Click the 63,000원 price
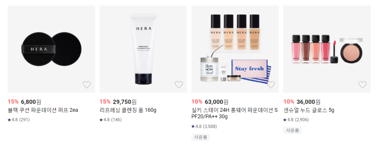The width and height of the screenshot is (378, 150). click(x=216, y=102)
